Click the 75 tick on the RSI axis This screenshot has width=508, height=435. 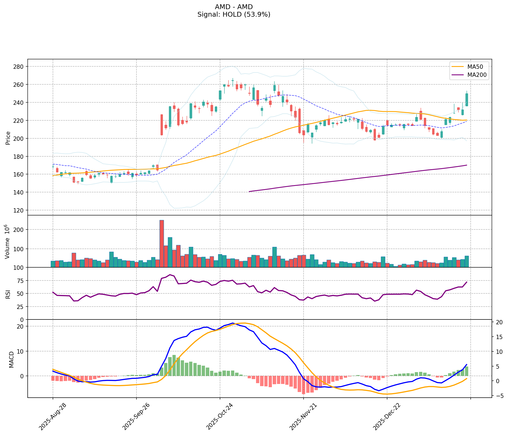coord(21,281)
